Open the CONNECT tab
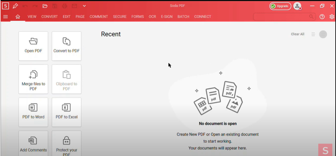This screenshot has height=156, width=336. click(203, 17)
